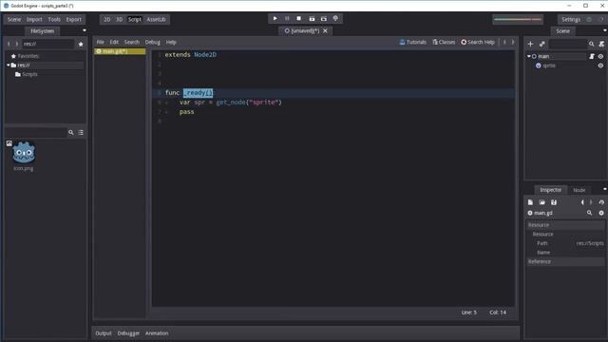Open debug options lightbulb icon
The height and width of the screenshot is (342, 608).
(x=335, y=18)
